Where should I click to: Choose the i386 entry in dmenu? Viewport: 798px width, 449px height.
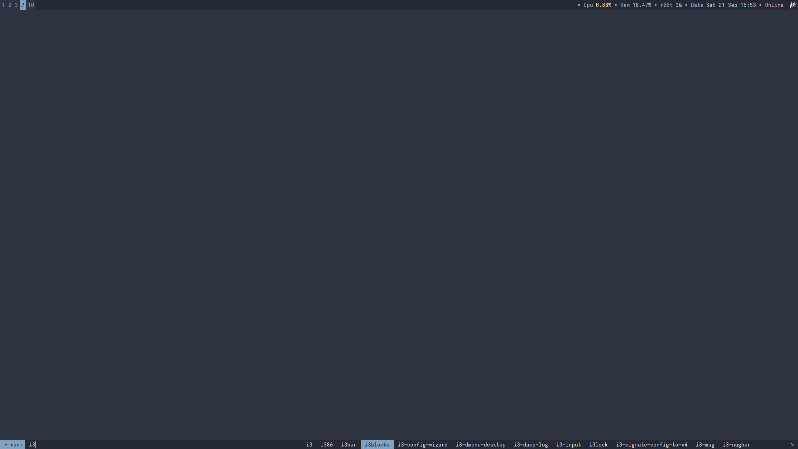coord(327,445)
